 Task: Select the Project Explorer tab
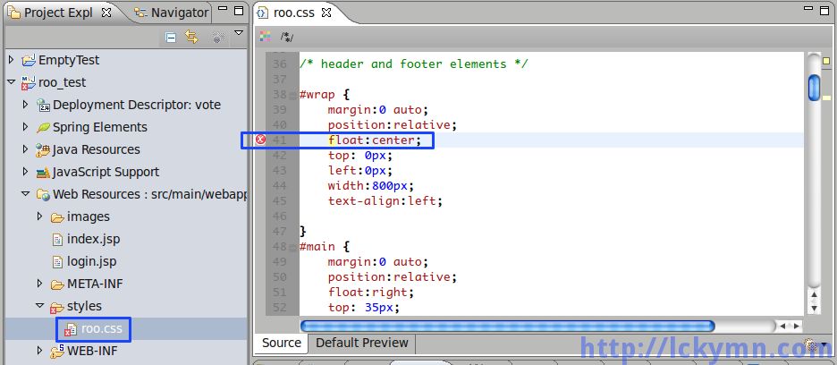coord(60,13)
